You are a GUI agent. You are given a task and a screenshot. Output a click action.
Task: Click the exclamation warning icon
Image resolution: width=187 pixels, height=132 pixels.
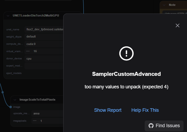(x=126, y=53)
